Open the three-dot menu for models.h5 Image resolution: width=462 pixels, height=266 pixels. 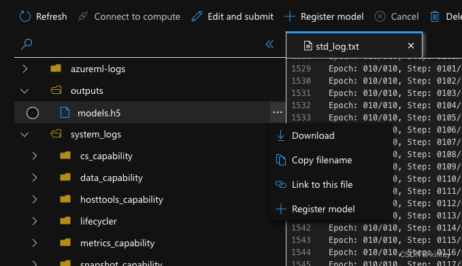(x=278, y=112)
